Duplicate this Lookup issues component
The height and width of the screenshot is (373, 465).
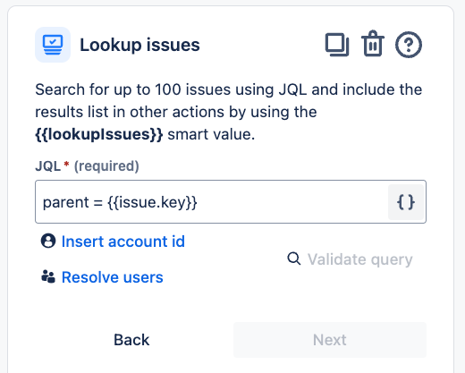point(337,45)
